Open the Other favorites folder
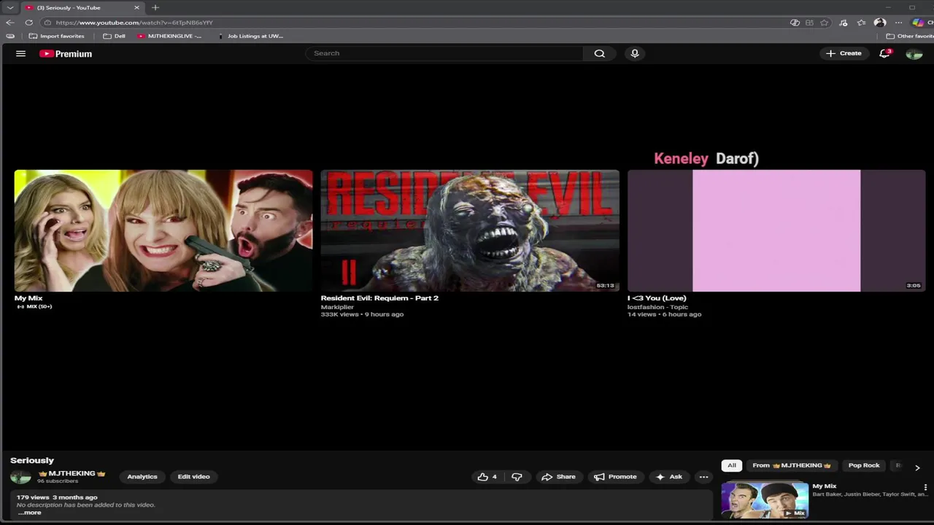 click(x=909, y=36)
